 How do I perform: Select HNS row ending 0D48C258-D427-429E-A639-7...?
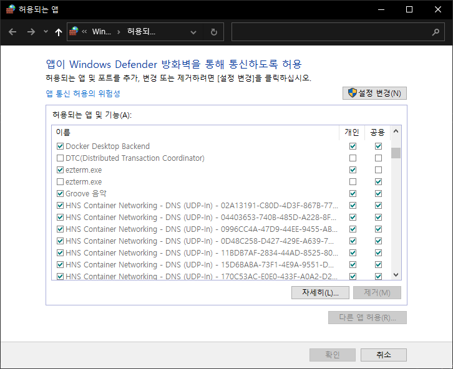pos(200,241)
